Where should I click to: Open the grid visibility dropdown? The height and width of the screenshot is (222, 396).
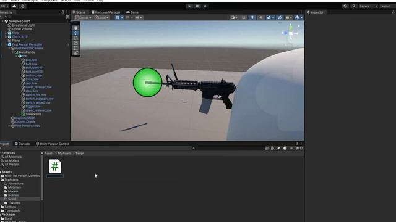coord(122,17)
